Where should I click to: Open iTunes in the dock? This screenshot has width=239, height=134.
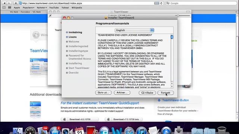pos(142,130)
